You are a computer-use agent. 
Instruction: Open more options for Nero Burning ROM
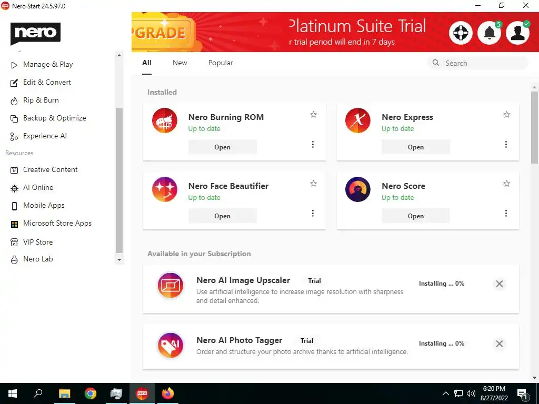(x=313, y=144)
